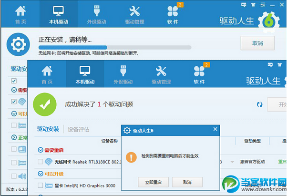Click lower GAME card icon in back window

[22, 163]
